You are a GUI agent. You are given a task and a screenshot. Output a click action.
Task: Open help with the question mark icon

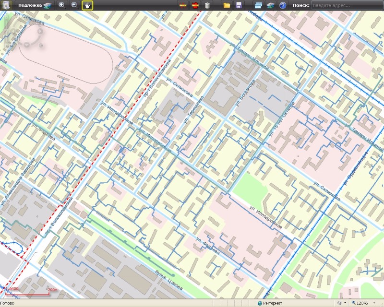(283, 6)
